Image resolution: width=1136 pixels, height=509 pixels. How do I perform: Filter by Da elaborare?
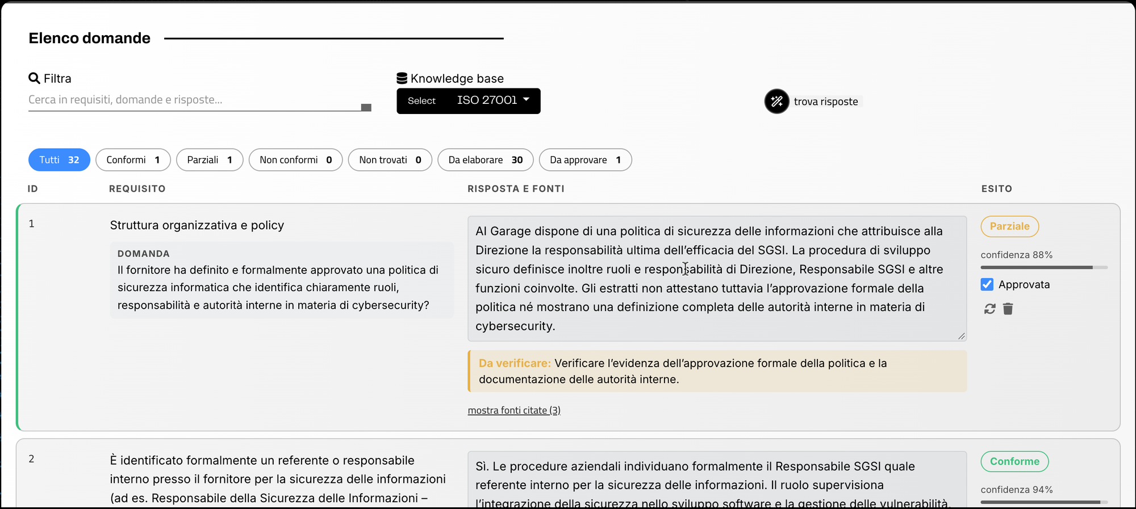[x=486, y=160]
